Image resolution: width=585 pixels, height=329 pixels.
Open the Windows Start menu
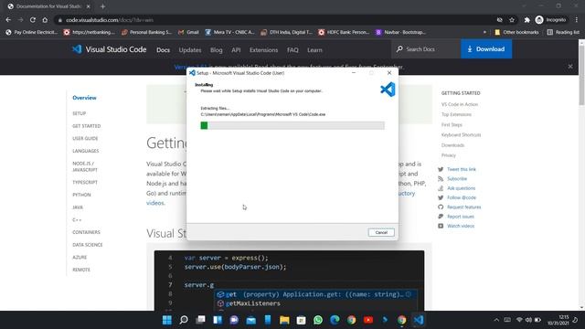[x=167, y=320]
